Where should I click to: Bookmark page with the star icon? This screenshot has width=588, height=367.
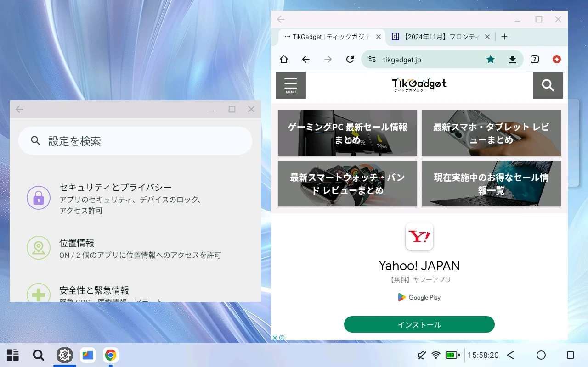(x=491, y=59)
